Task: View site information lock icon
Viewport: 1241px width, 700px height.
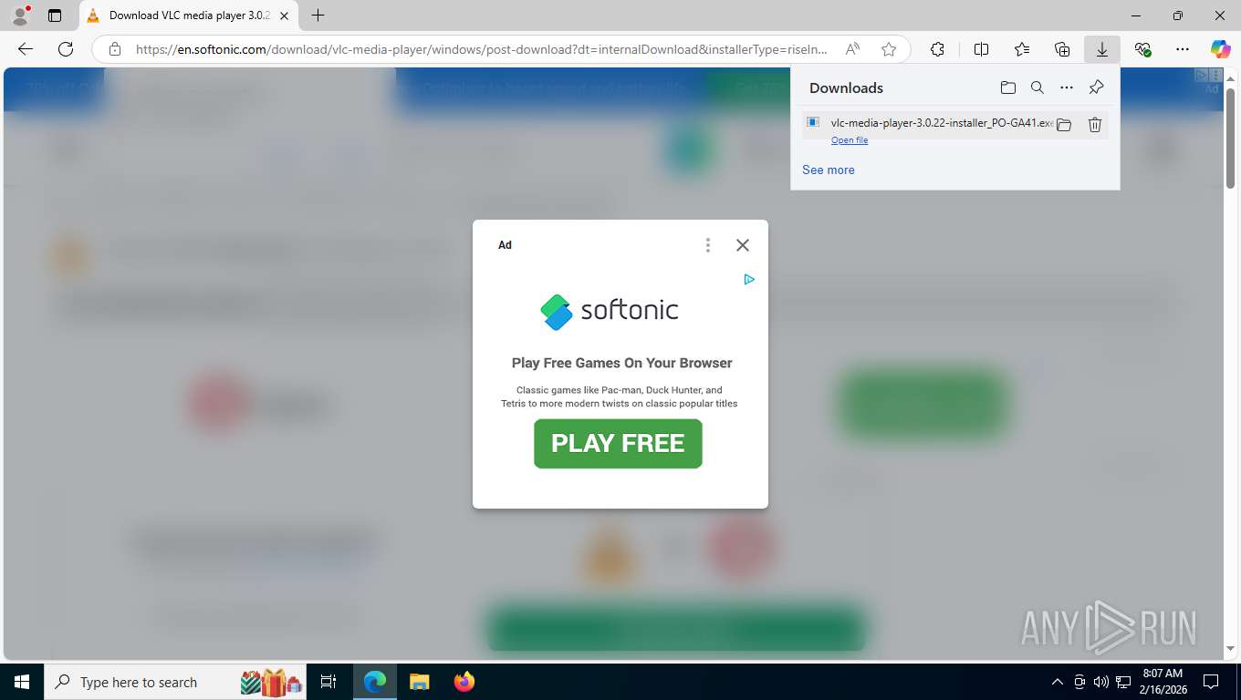Action: click(x=114, y=49)
